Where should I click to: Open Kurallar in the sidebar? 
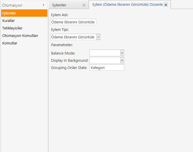pyautogui.click(x=9, y=21)
